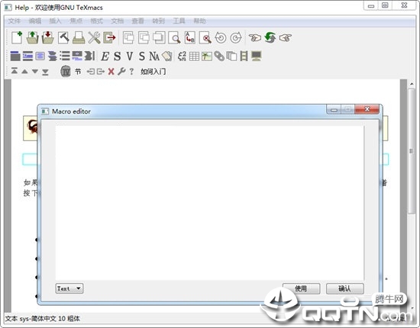The width and height of the screenshot is (420, 328).
Task: Insert a table using the grid icon
Action: [x=194, y=56]
